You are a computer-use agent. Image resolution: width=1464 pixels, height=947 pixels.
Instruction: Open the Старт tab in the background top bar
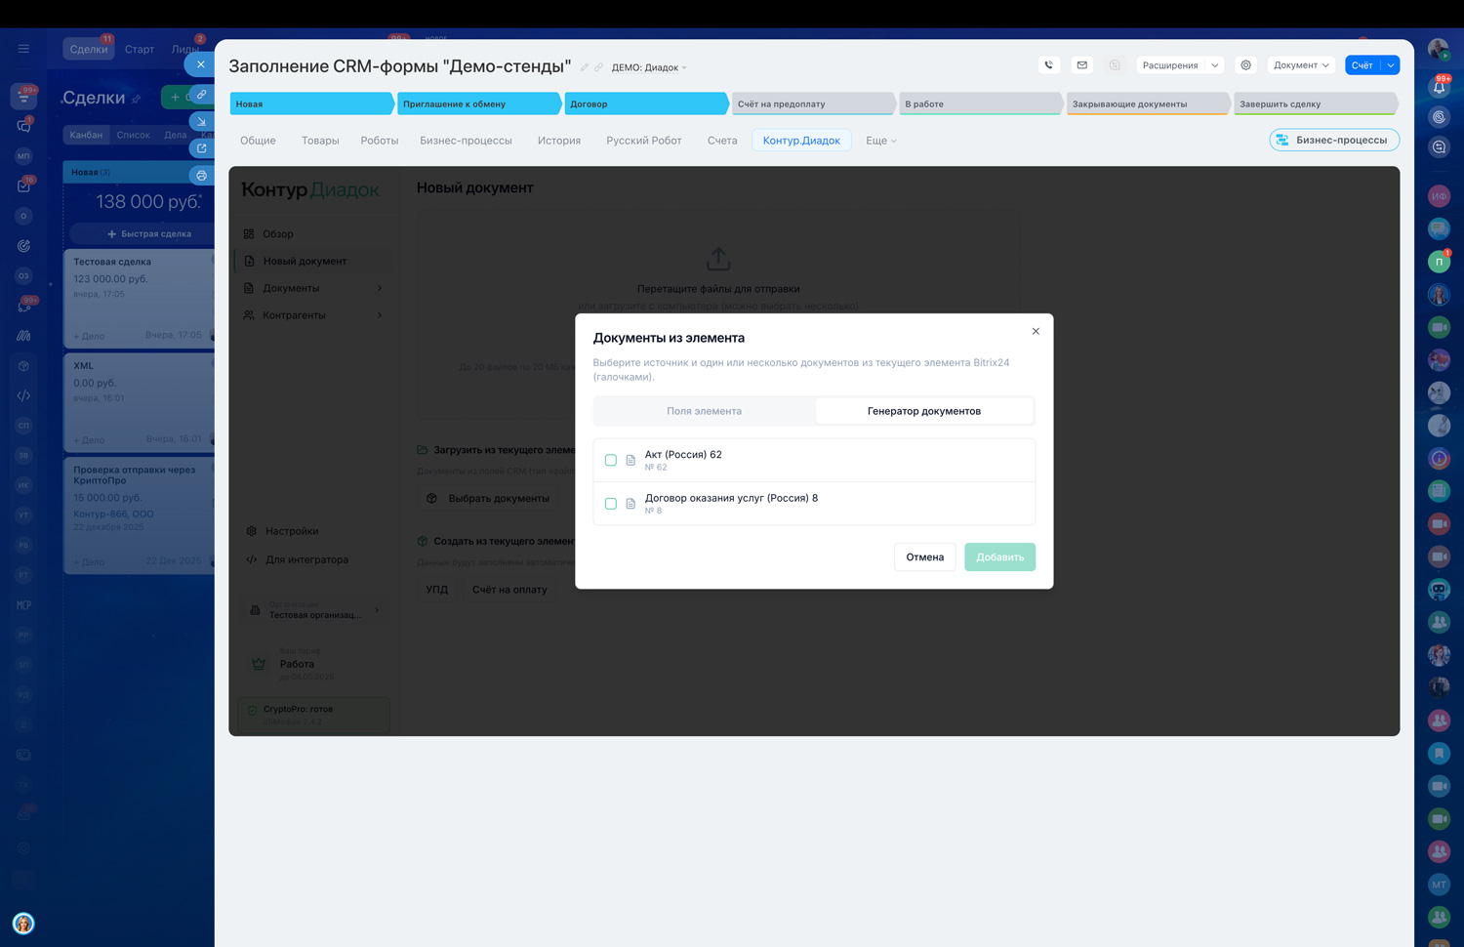140,49
